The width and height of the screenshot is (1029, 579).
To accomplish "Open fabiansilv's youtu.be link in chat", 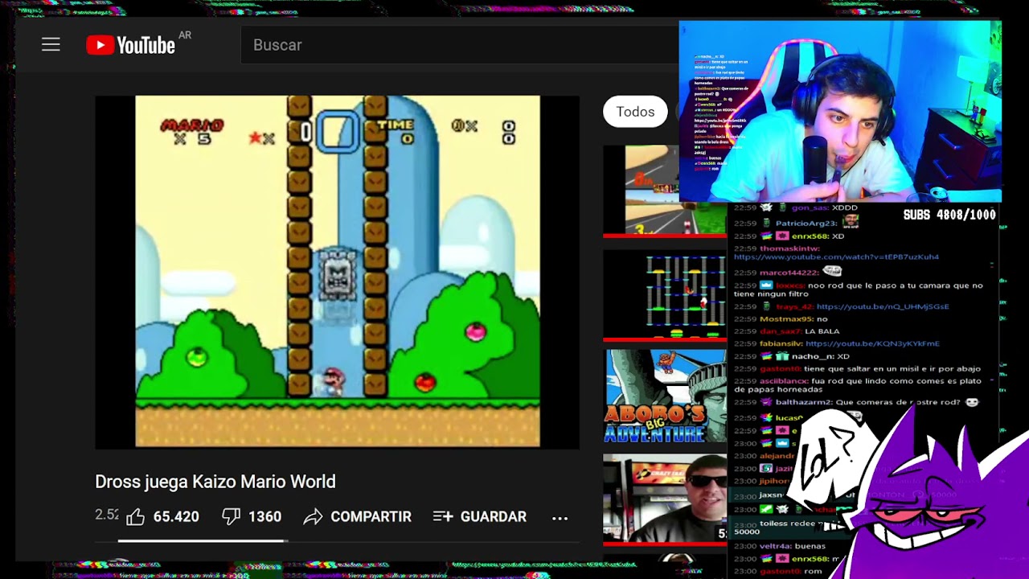I will [872, 343].
